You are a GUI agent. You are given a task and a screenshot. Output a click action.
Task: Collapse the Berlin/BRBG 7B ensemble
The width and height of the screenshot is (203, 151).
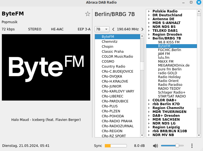coord(149,38)
